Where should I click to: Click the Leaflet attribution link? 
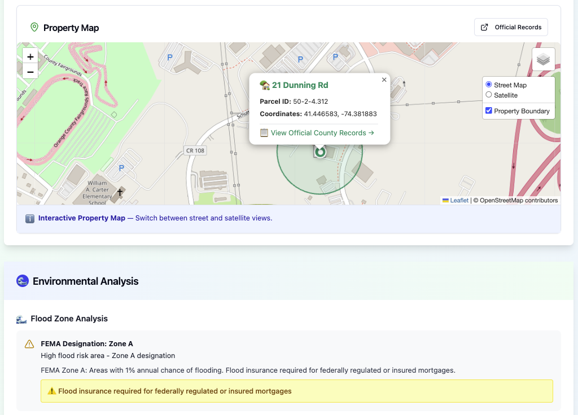click(x=459, y=200)
